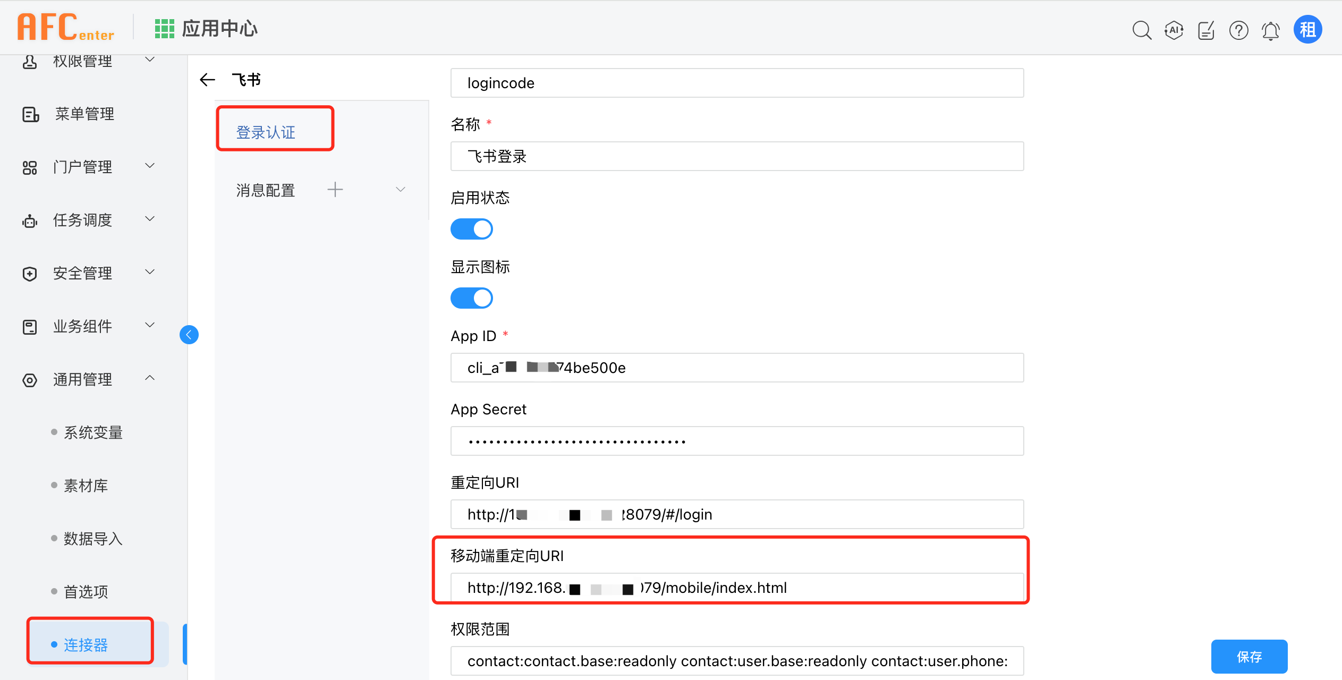1342x680 pixels.
Task: Open the help question mark icon
Action: pyautogui.click(x=1238, y=30)
